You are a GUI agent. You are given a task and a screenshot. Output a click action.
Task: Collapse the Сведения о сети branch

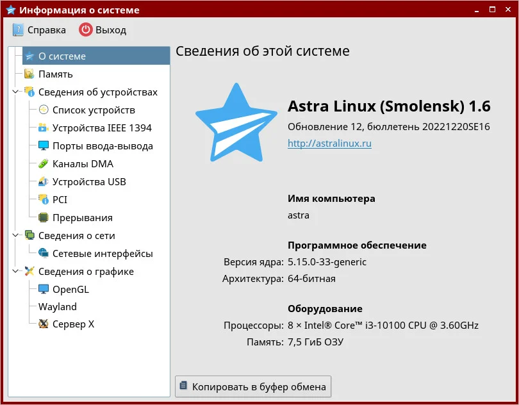point(15,235)
